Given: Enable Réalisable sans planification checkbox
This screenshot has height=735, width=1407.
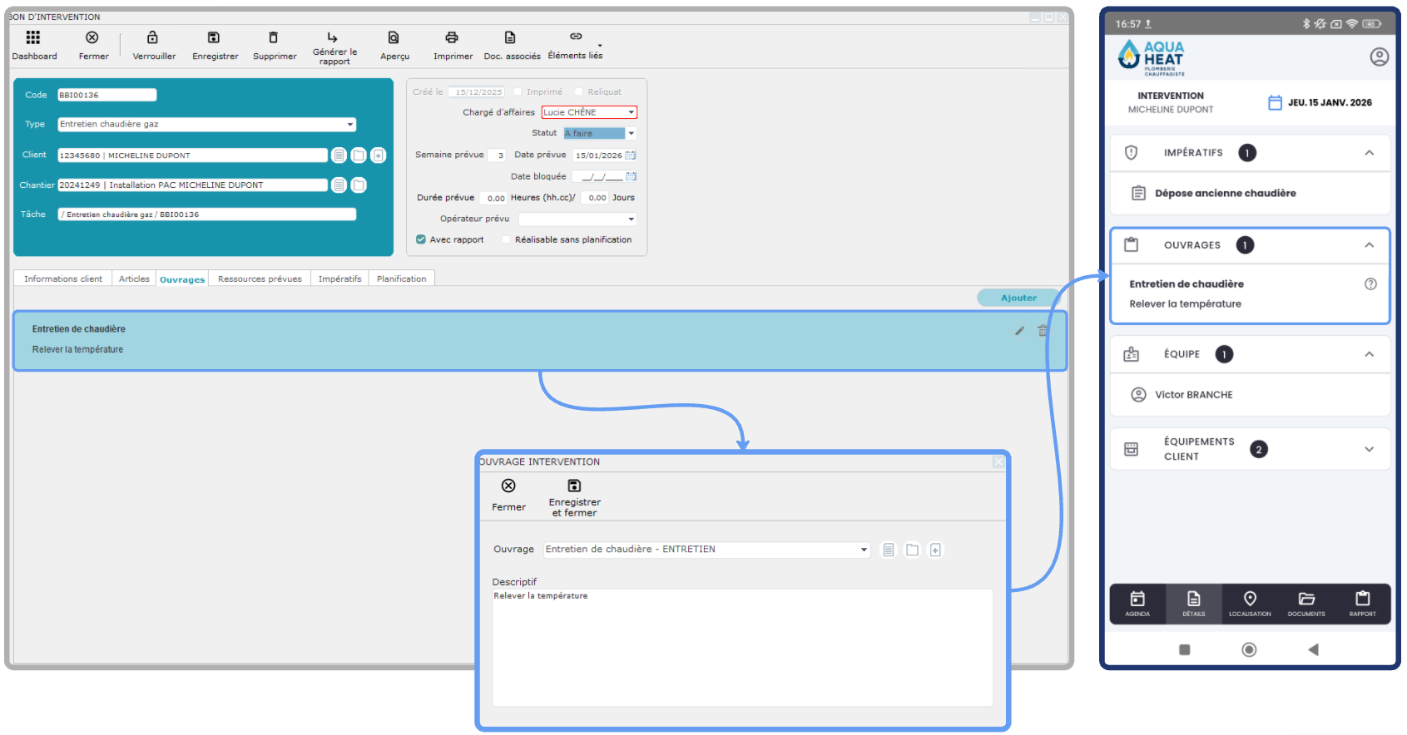Looking at the screenshot, I should click(506, 239).
